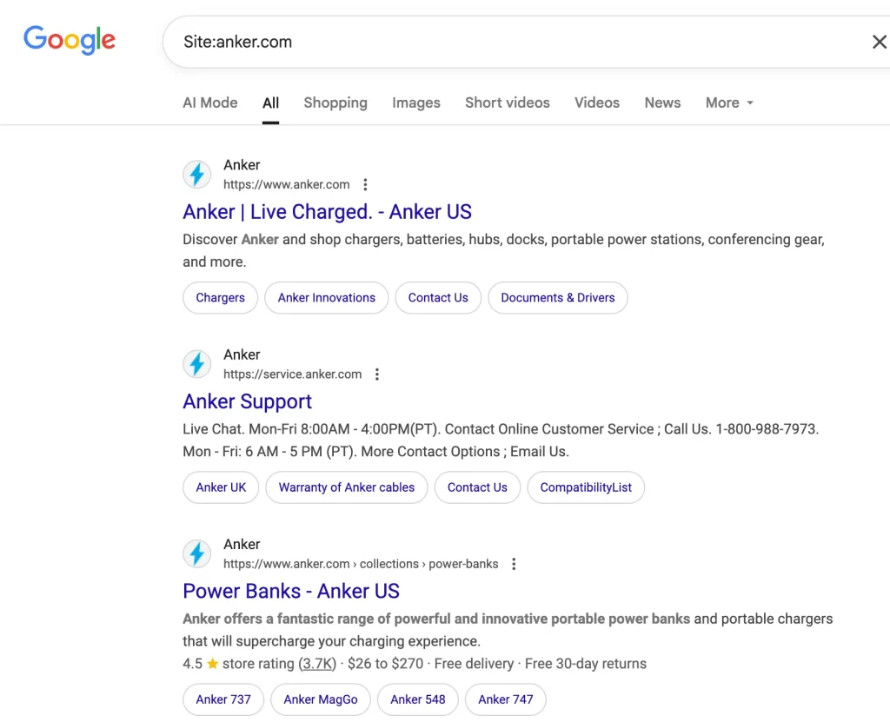Click the 'Free 30-day returns' text
Image resolution: width=890 pixels, height=722 pixels.
(x=586, y=664)
